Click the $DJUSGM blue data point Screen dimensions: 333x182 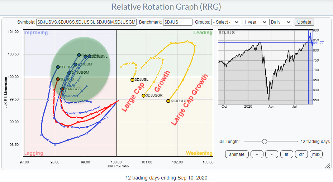[x=69, y=73]
